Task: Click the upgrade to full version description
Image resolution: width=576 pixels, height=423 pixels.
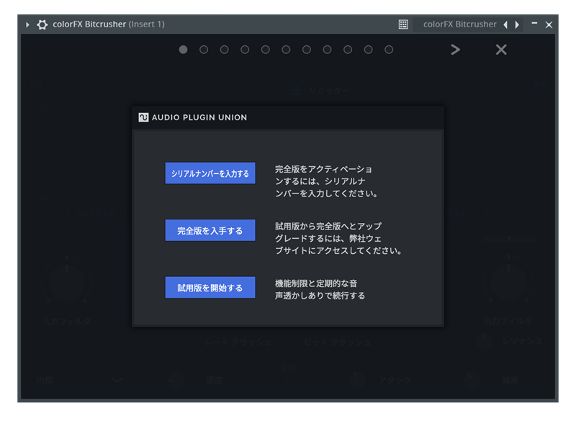Action: pyautogui.click(x=338, y=238)
